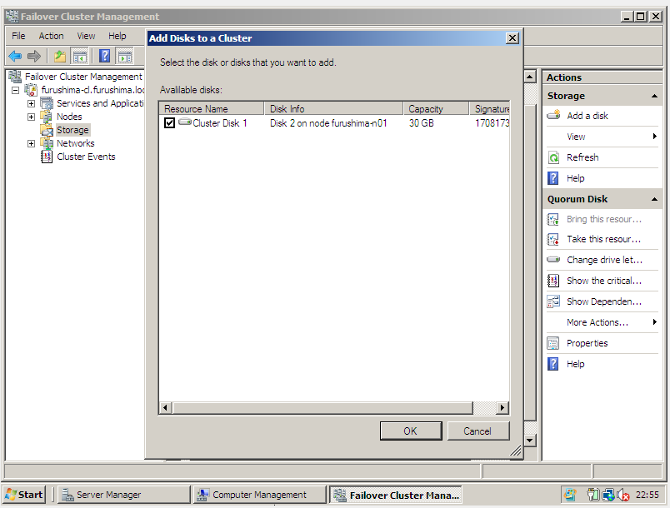670x508 pixels.
Task: Close the Add Disks to a Cluster dialog
Action: [512, 38]
